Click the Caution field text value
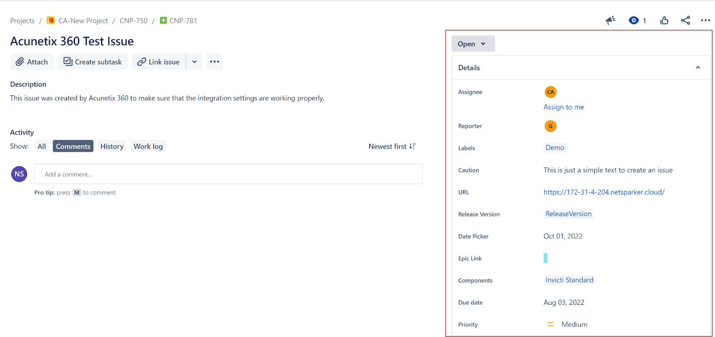This screenshot has width=715, height=337. [608, 170]
